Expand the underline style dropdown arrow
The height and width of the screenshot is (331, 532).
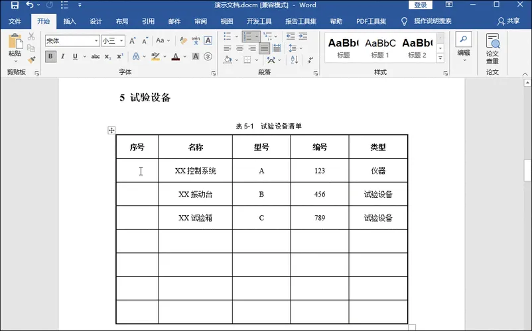click(84, 56)
